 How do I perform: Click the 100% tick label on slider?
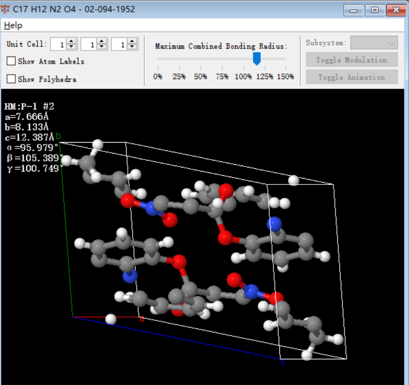click(x=243, y=77)
